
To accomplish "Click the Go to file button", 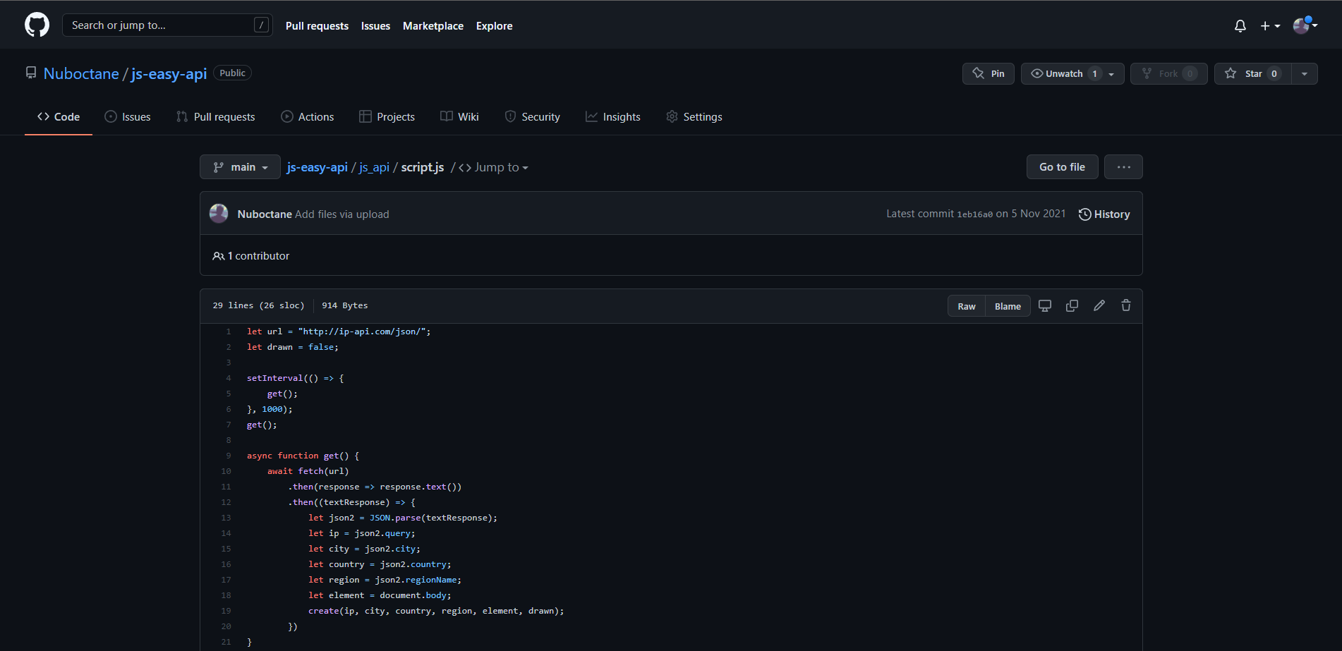I will point(1061,166).
